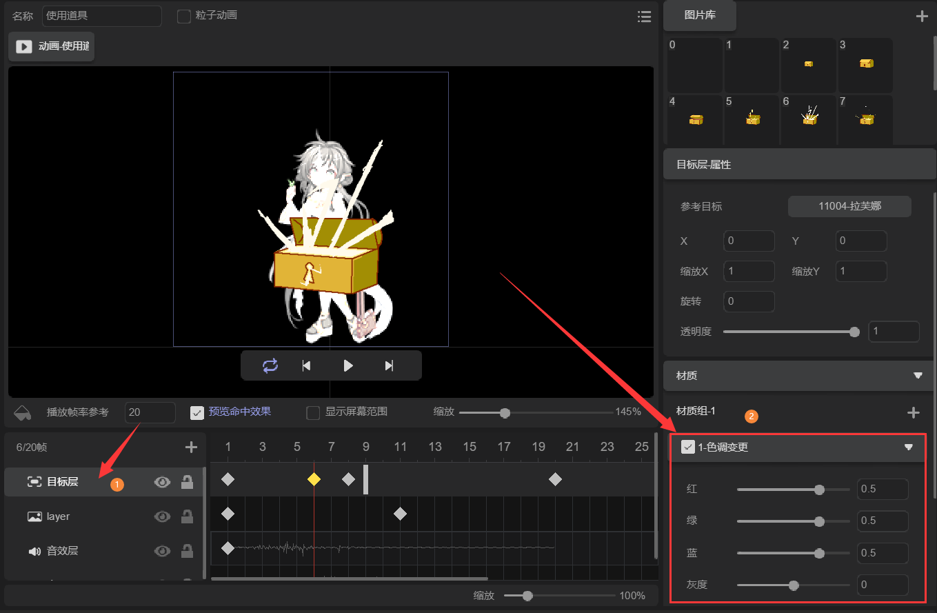Play the animation preview

coord(348,365)
